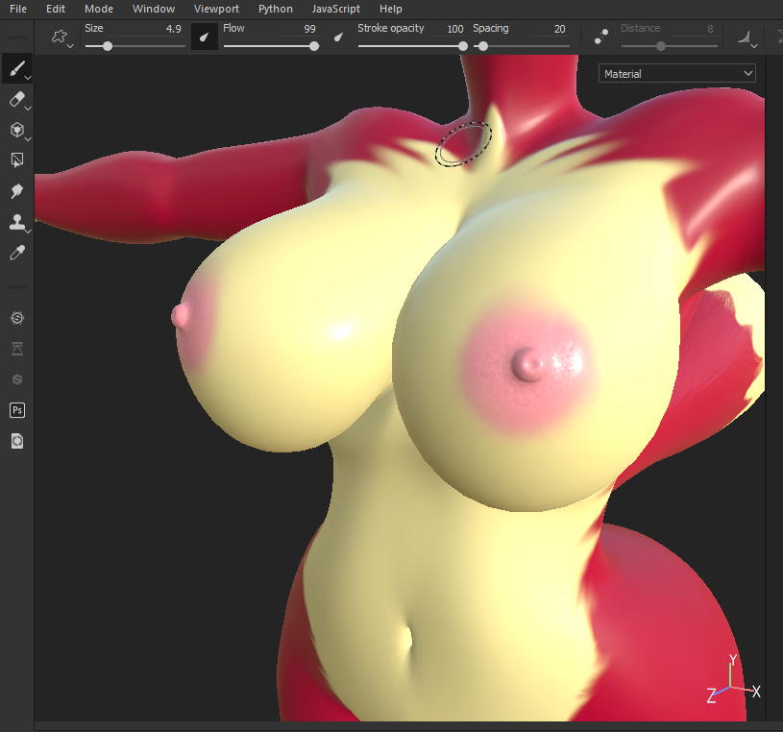Open the Window menu
The width and height of the screenshot is (783, 732).
[x=154, y=9]
